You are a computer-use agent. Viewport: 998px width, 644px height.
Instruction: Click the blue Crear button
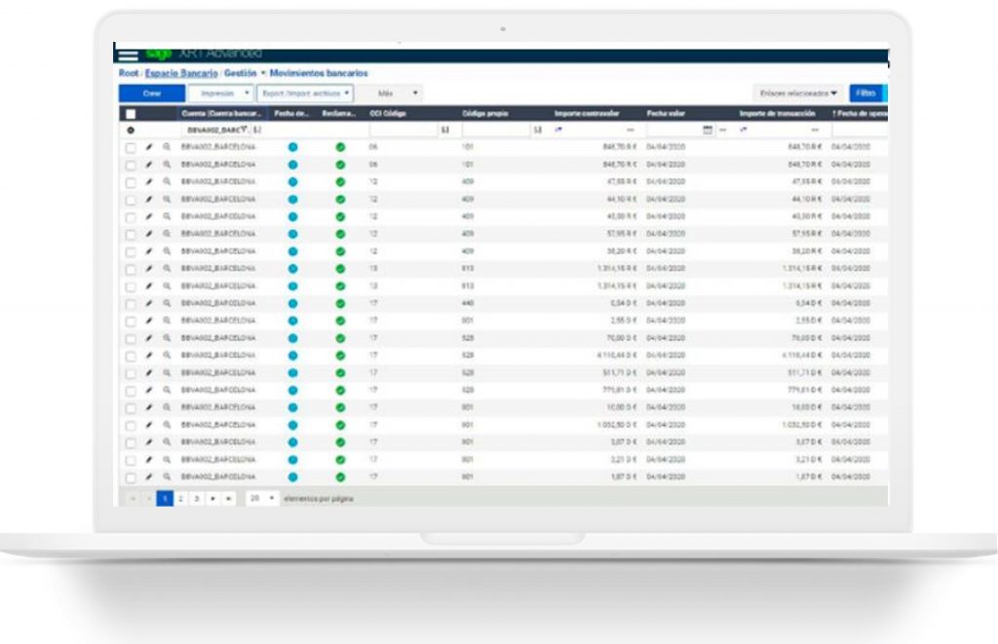[152, 94]
